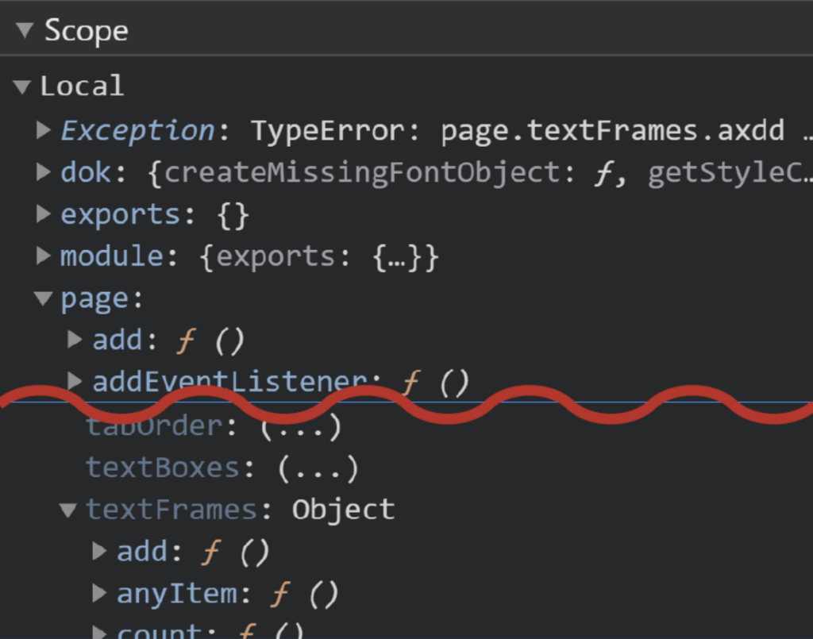Screen dimensions: 813x639
Task: Invoke the textBoxes getter (...)
Action: pos(318,468)
